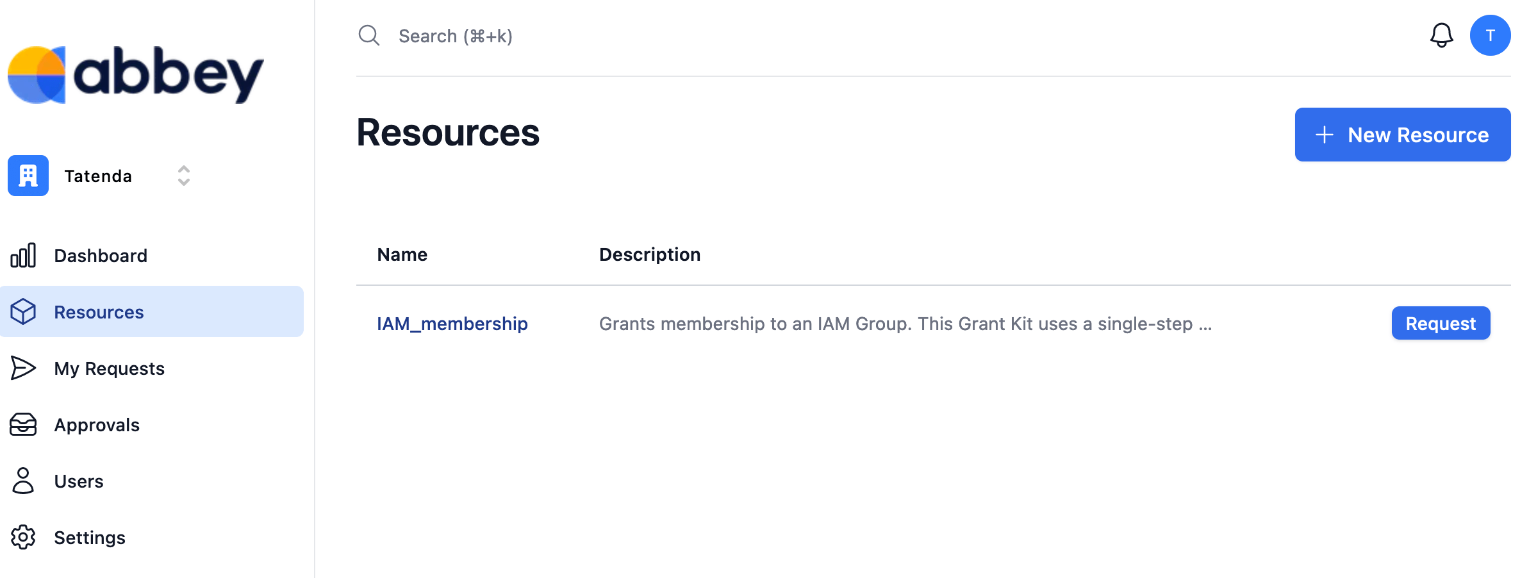Click the Tatenda organization building icon
The image size is (1529, 578).
[28, 176]
